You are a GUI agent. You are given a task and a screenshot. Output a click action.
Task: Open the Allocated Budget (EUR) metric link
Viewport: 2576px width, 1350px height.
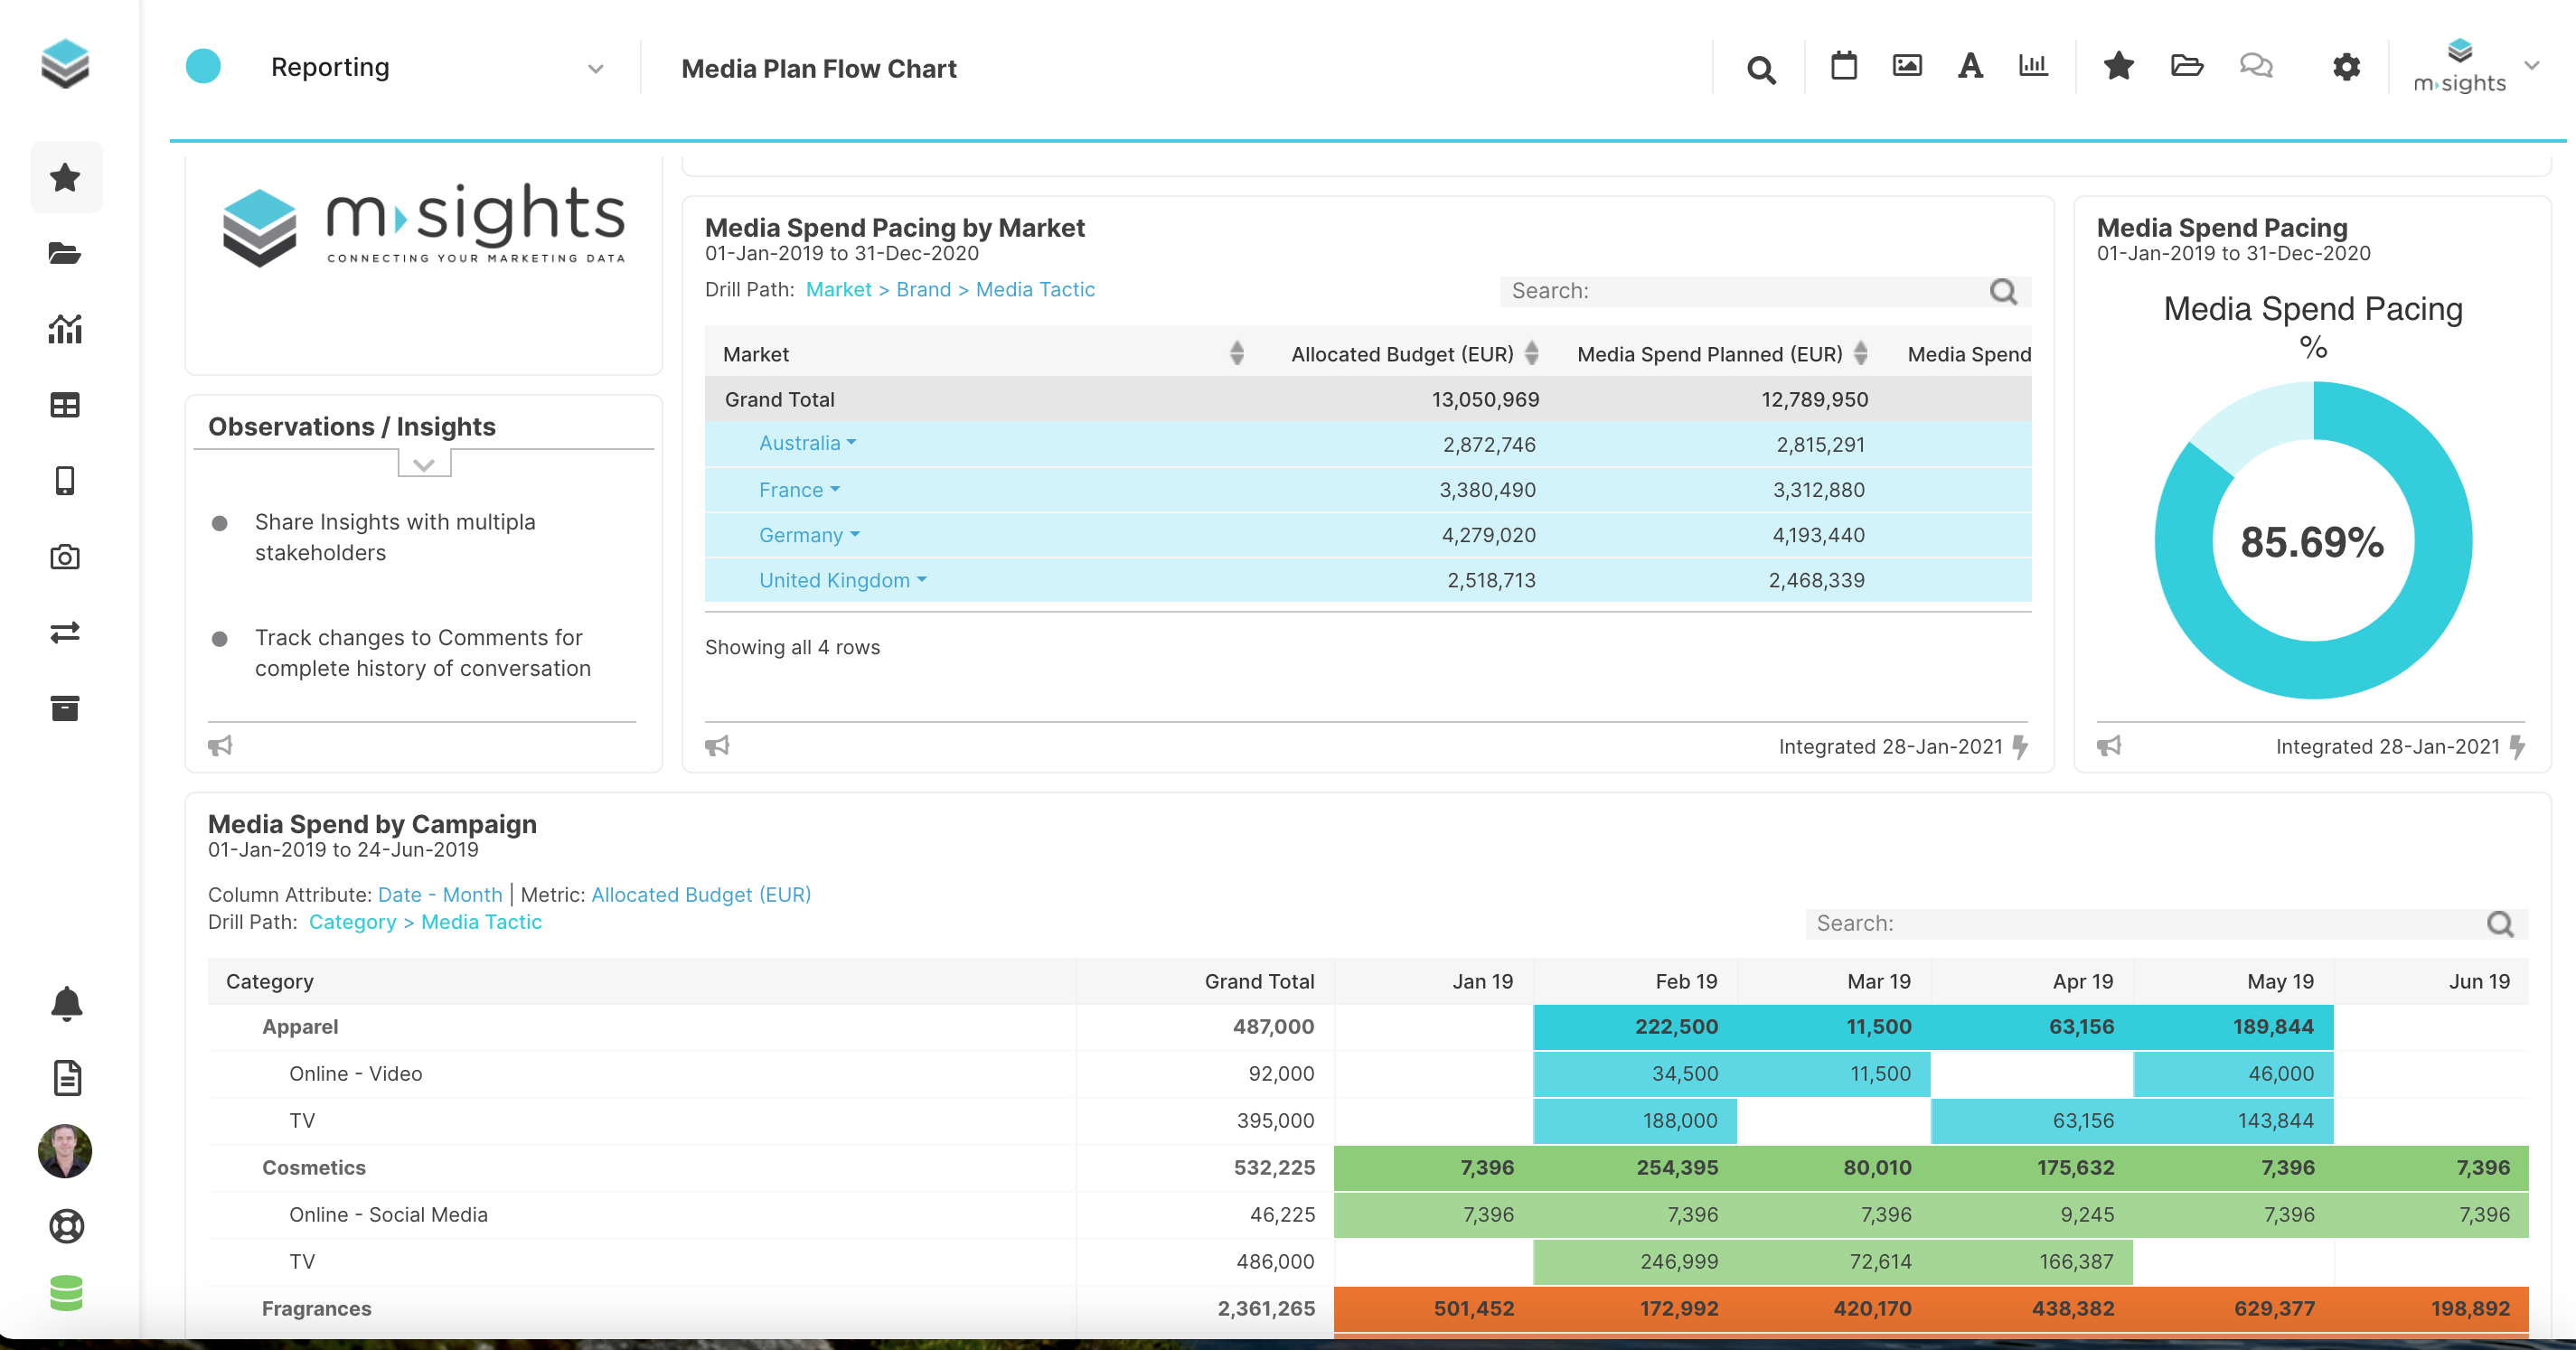(701, 894)
